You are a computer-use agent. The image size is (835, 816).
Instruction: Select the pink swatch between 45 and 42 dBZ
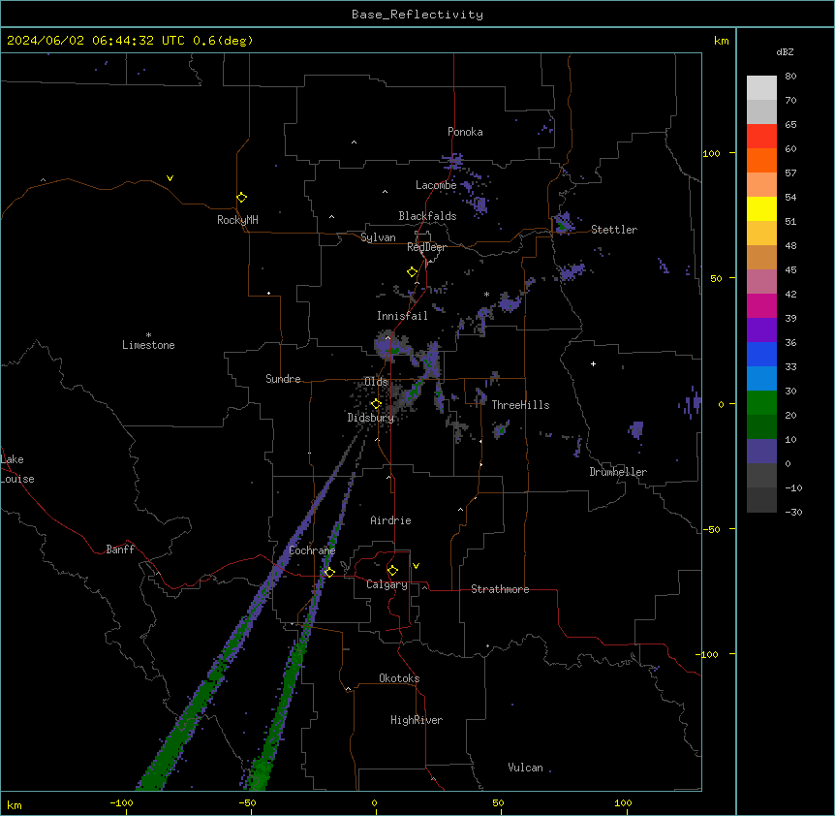point(761,282)
